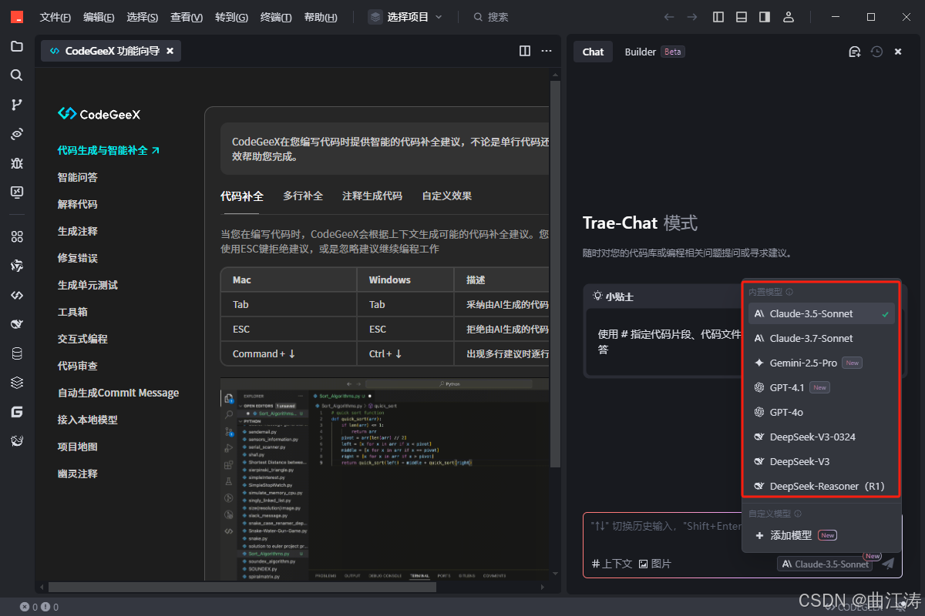Open the 生成单元测试 guide section
Image resolution: width=925 pixels, height=616 pixels.
(x=88, y=285)
